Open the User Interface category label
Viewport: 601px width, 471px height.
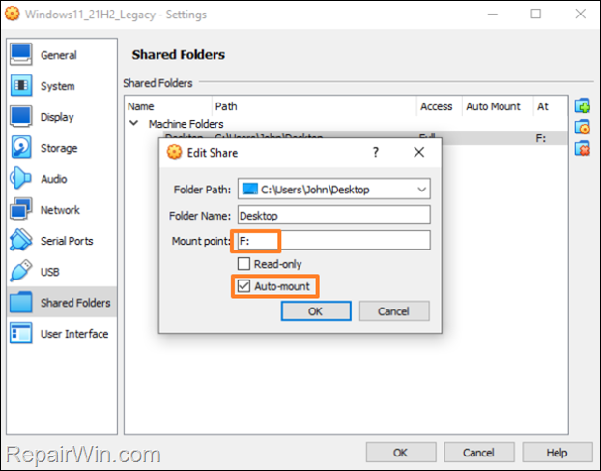(74, 334)
